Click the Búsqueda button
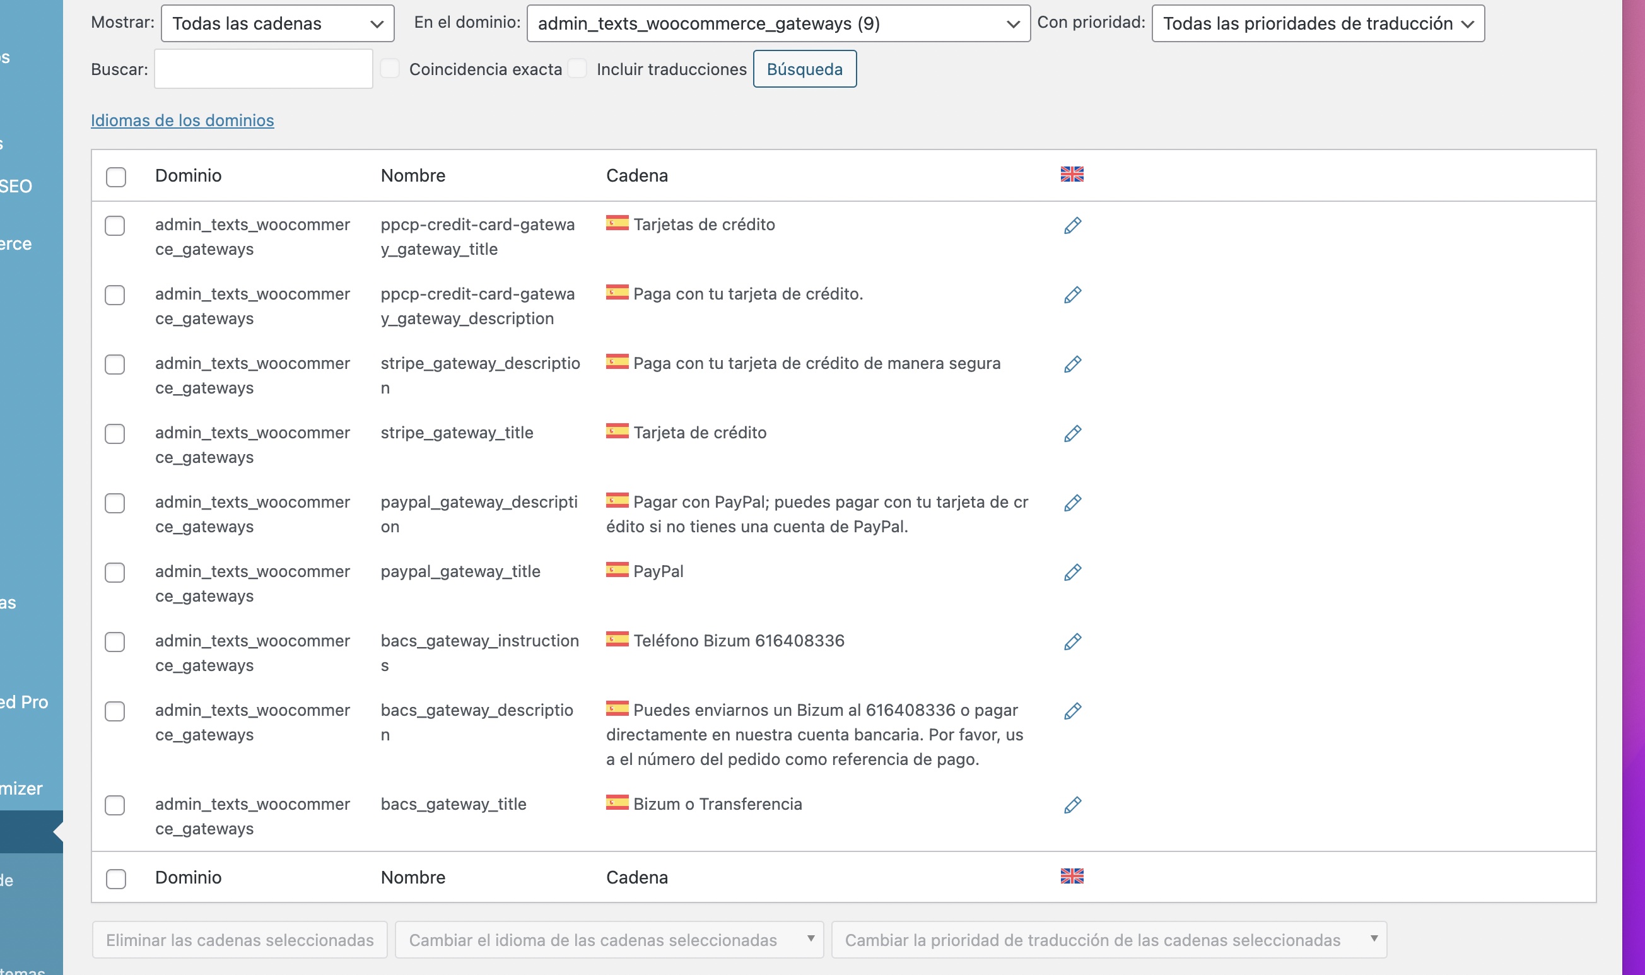 [804, 69]
